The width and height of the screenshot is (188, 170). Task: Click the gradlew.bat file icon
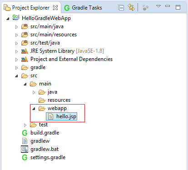point(25,149)
